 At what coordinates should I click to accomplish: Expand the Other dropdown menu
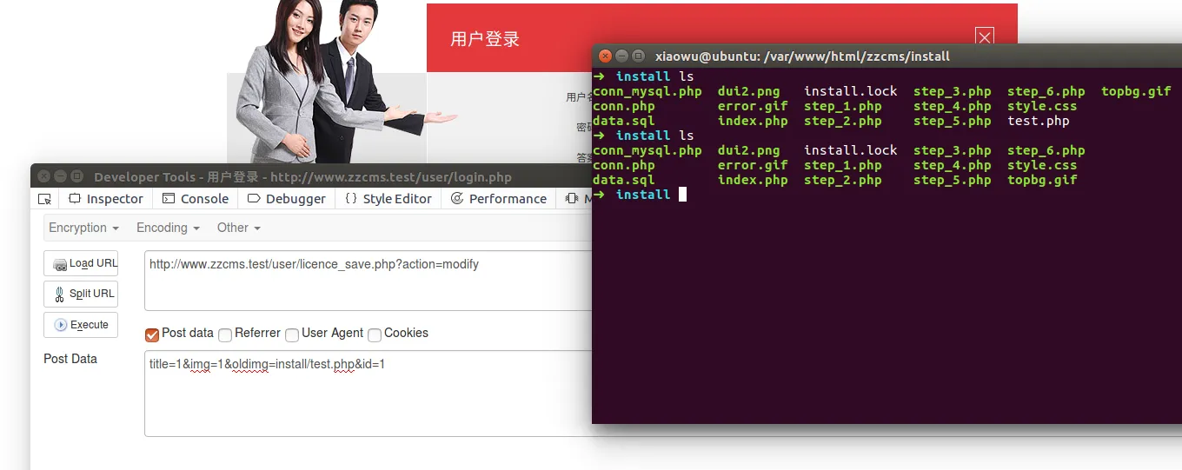coord(238,228)
